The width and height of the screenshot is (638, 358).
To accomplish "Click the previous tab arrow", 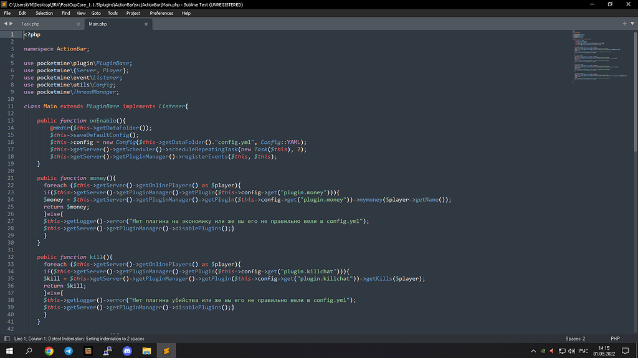I will pos(6,24).
